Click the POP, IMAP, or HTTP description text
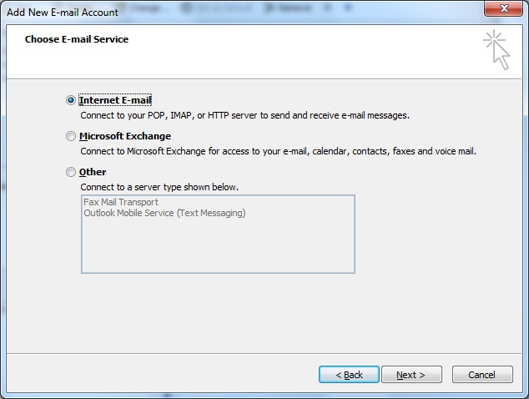The height and width of the screenshot is (399, 529). pyautogui.click(x=244, y=115)
